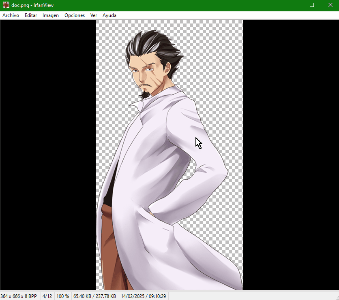The height and width of the screenshot is (300, 339).
Task: Click the '14/02/2025 / 09:10:29' date status entry
Action: (x=143, y=296)
